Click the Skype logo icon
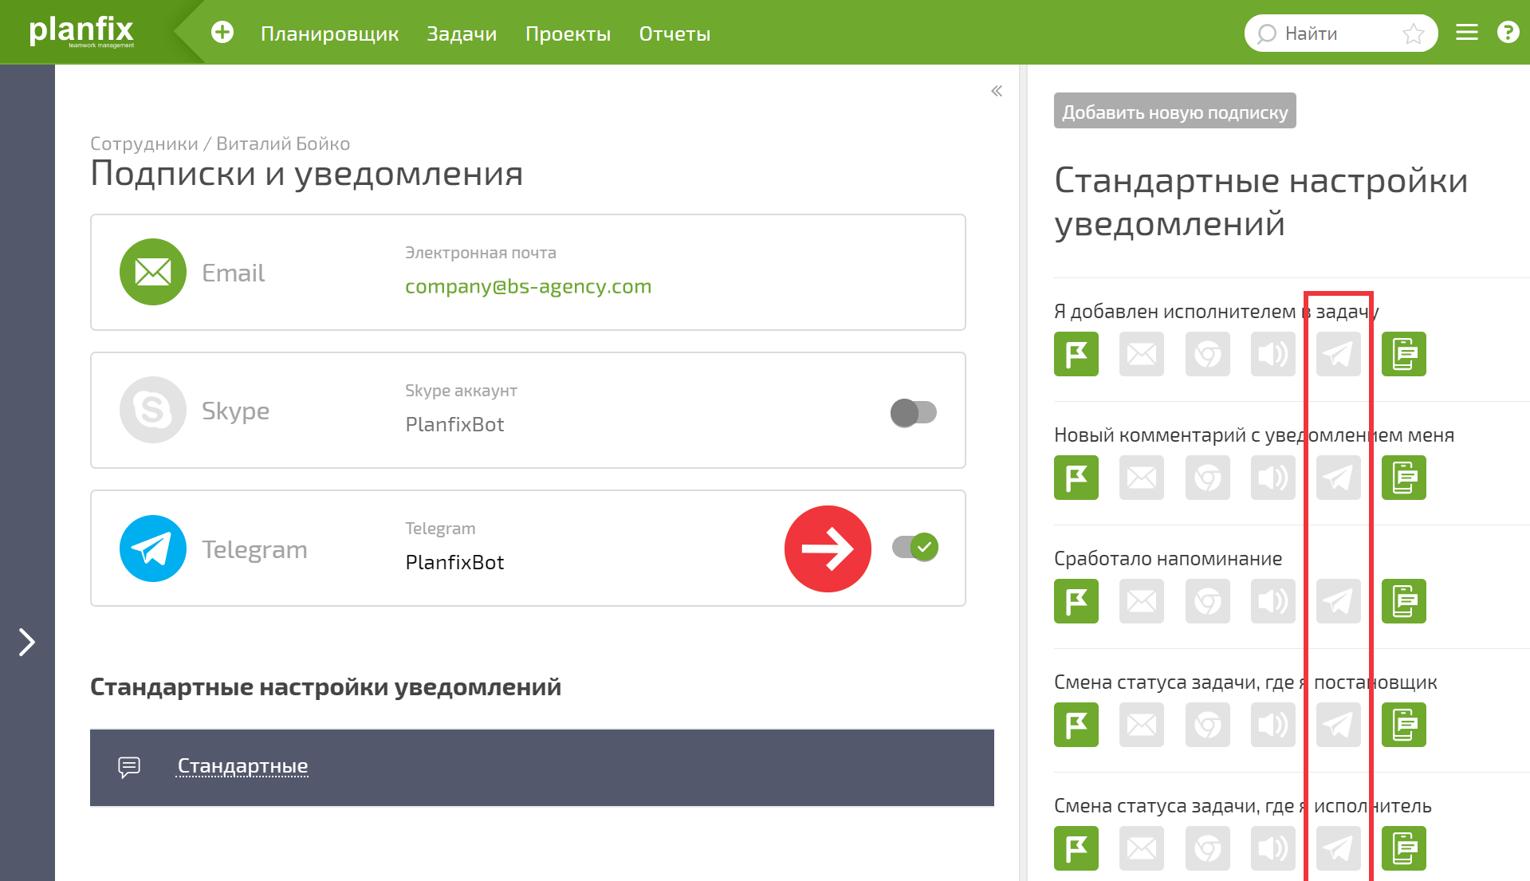The width and height of the screenshot is (1530, 881). tap(153, 410)
